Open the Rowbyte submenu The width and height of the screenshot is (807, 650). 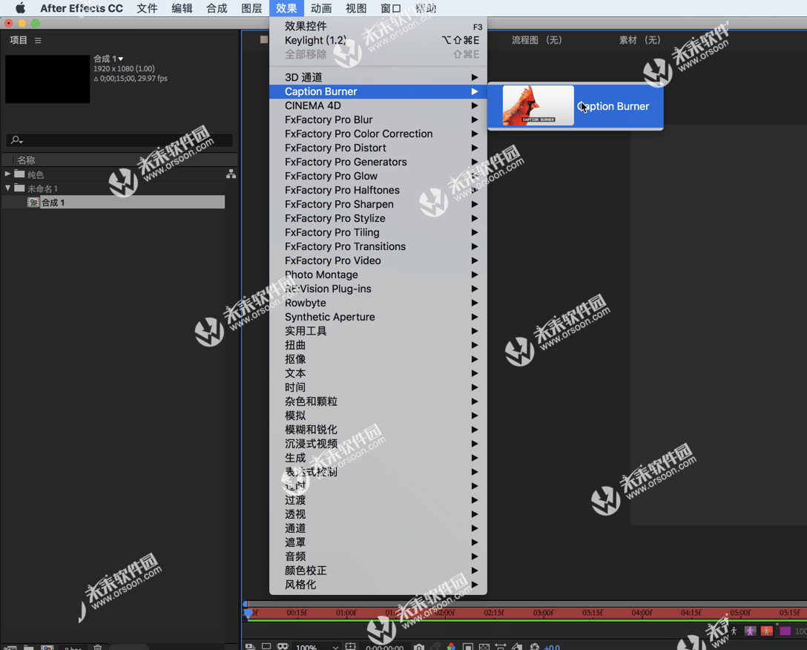tap(378, 303)
